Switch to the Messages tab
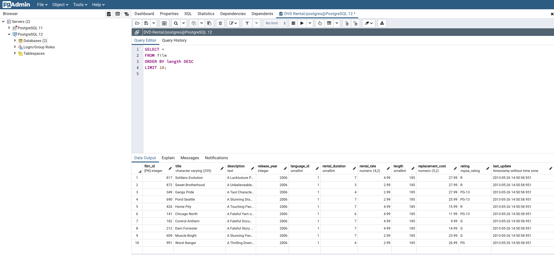This screenshot has width=554, height=255. click(x=190, y=158)
